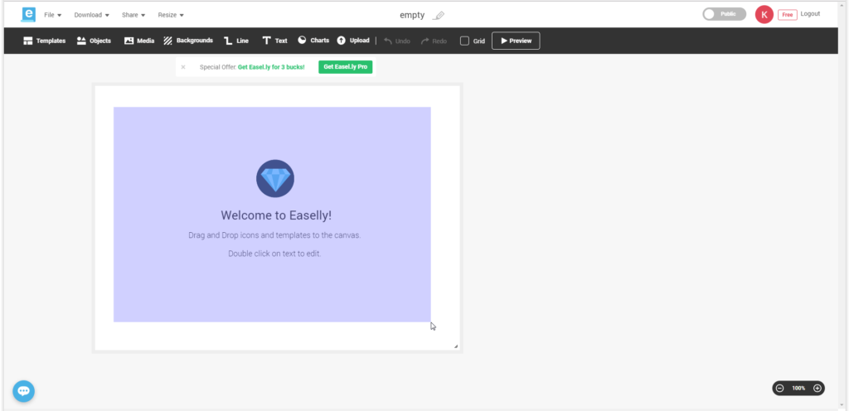Click the Free plan badge
Image resolution: width=849 pixels, height=411 pixels.
tap(788, 15)
